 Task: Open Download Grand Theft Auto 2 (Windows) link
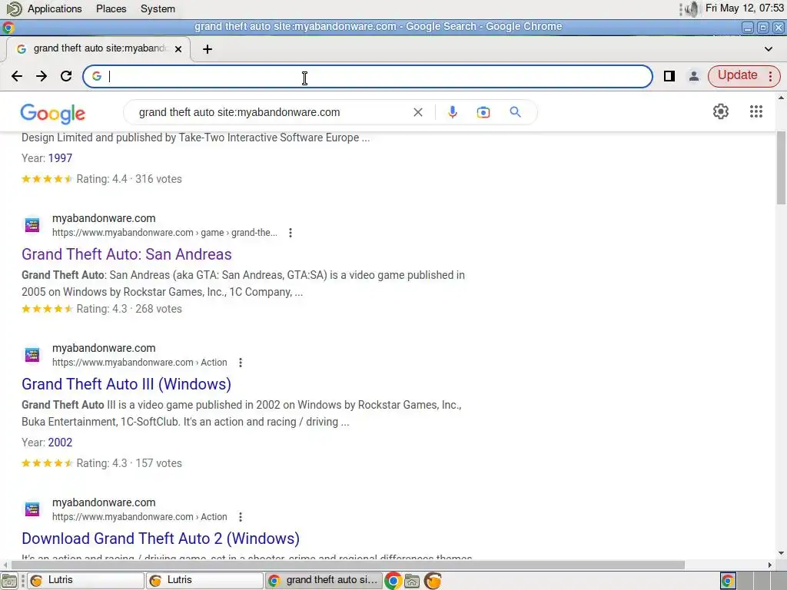click(x=161, y=539)
